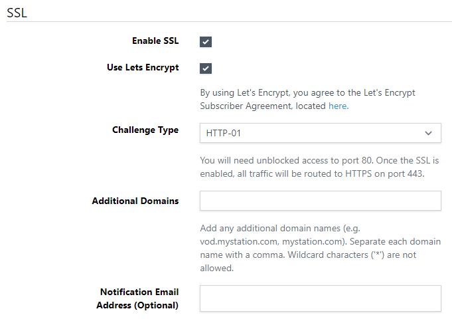Toggle the Use Lets Encrypt checkbox
The height and width of the screenshot is (327, 452).
(206, 68)
